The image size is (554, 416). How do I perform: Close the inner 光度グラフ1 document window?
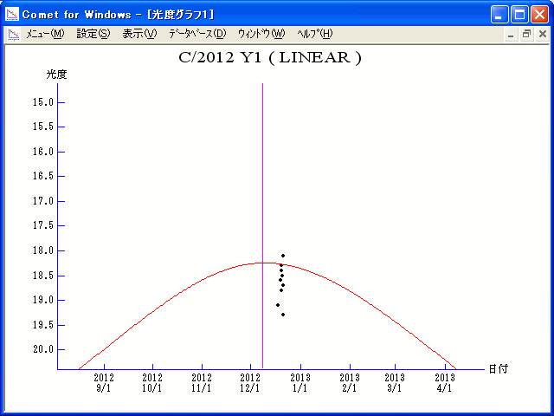point(543,35)
